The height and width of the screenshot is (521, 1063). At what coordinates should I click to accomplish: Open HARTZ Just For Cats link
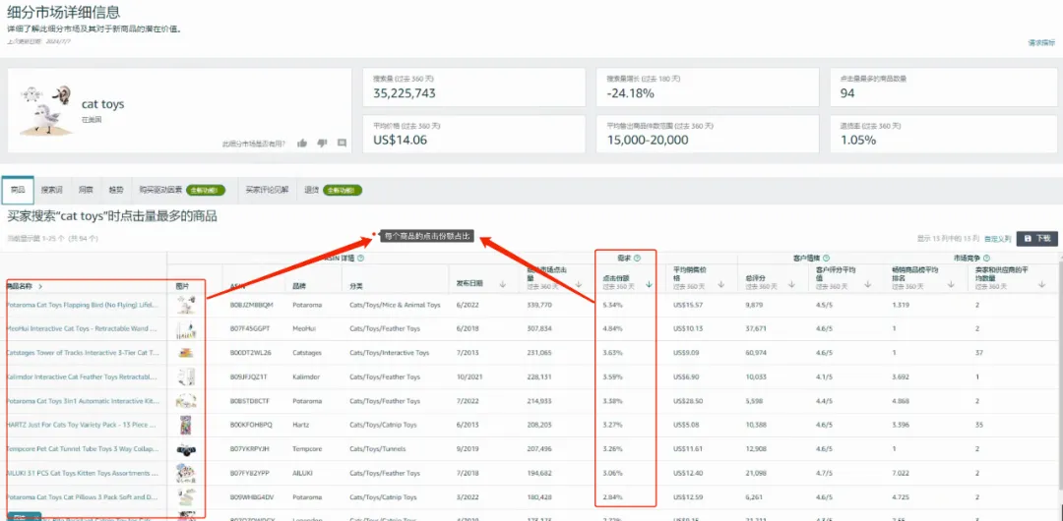pos(82,425)
